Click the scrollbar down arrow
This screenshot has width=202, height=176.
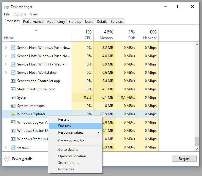click(x=197, y=149)
